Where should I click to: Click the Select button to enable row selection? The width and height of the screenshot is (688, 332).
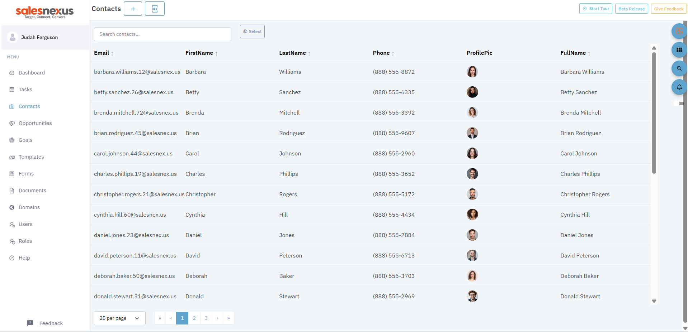click(x=252, y=32)
